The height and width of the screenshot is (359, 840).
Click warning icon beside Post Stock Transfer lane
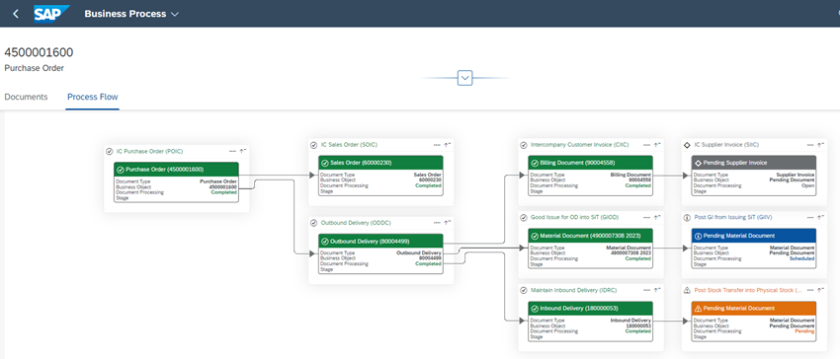(687, 290)
